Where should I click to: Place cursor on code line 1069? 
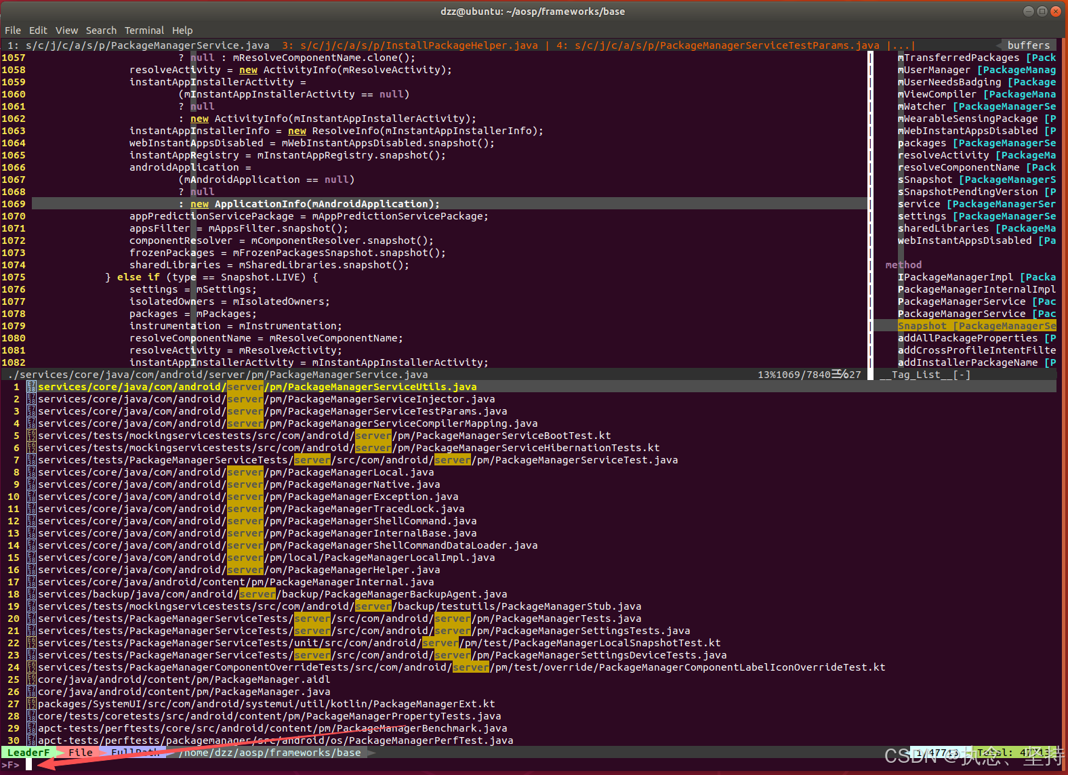(449, 204)
